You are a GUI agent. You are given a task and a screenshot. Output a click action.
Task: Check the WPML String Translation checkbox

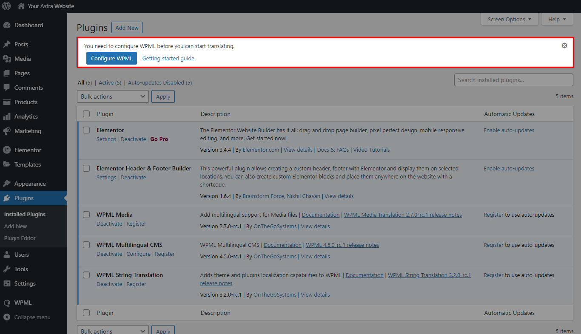tap(86, 275)
